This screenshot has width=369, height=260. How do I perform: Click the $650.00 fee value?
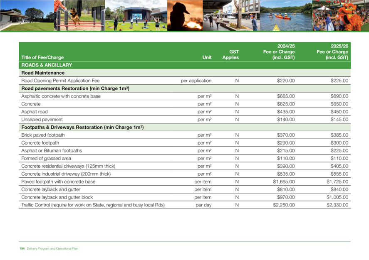pyautogui.click(x=339, y=104)
